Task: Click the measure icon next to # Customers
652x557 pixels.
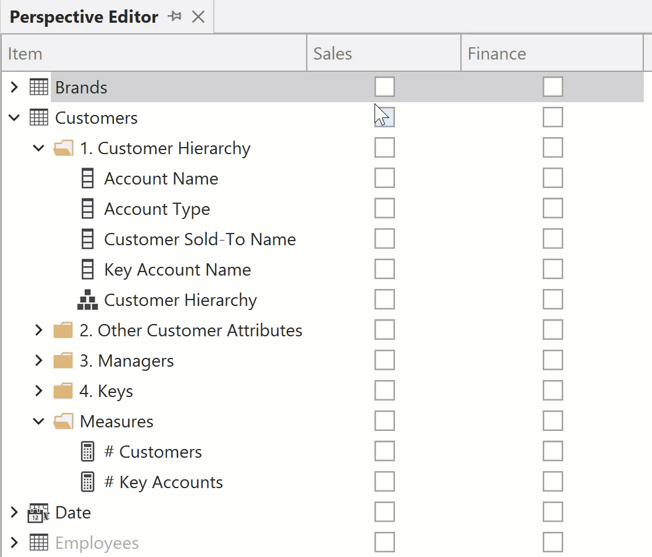Action: [x=88, y=451]
